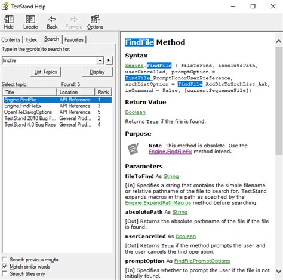Open the Options toolbar menu

pyautogui.click(x=95, y=22)
